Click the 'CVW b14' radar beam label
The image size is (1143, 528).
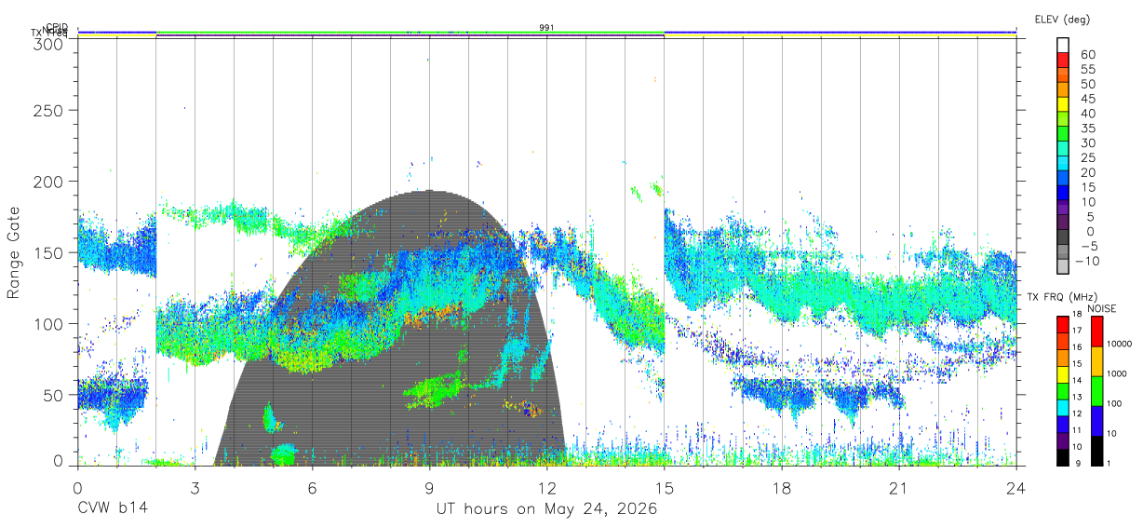[112, 509]
